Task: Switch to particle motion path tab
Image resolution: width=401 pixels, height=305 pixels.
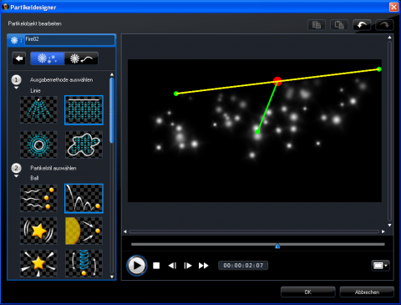Action: 81,58
